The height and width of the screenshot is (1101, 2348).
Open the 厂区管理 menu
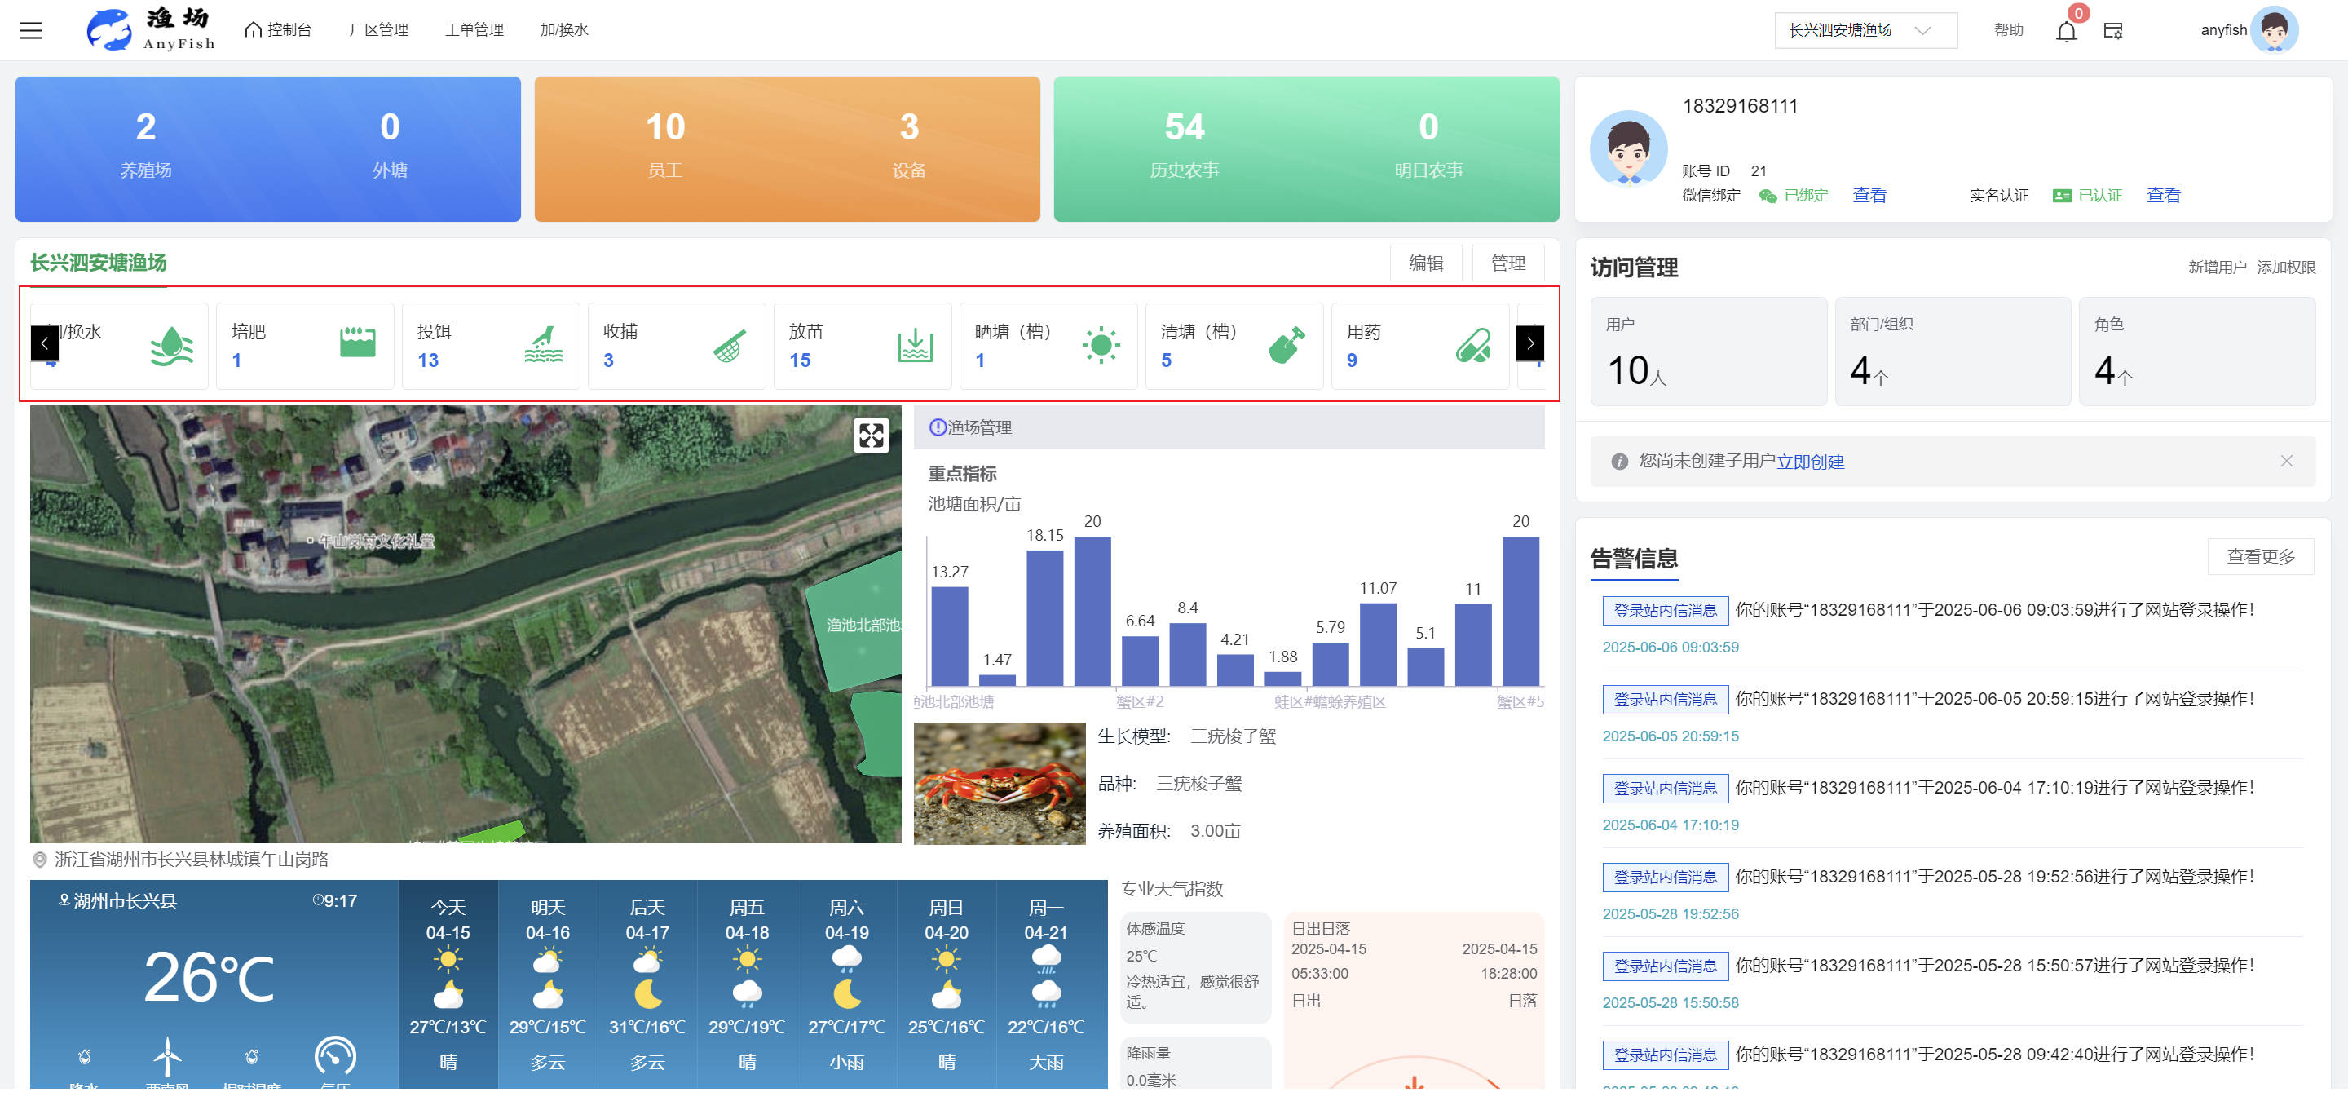[x=378, y=30]
